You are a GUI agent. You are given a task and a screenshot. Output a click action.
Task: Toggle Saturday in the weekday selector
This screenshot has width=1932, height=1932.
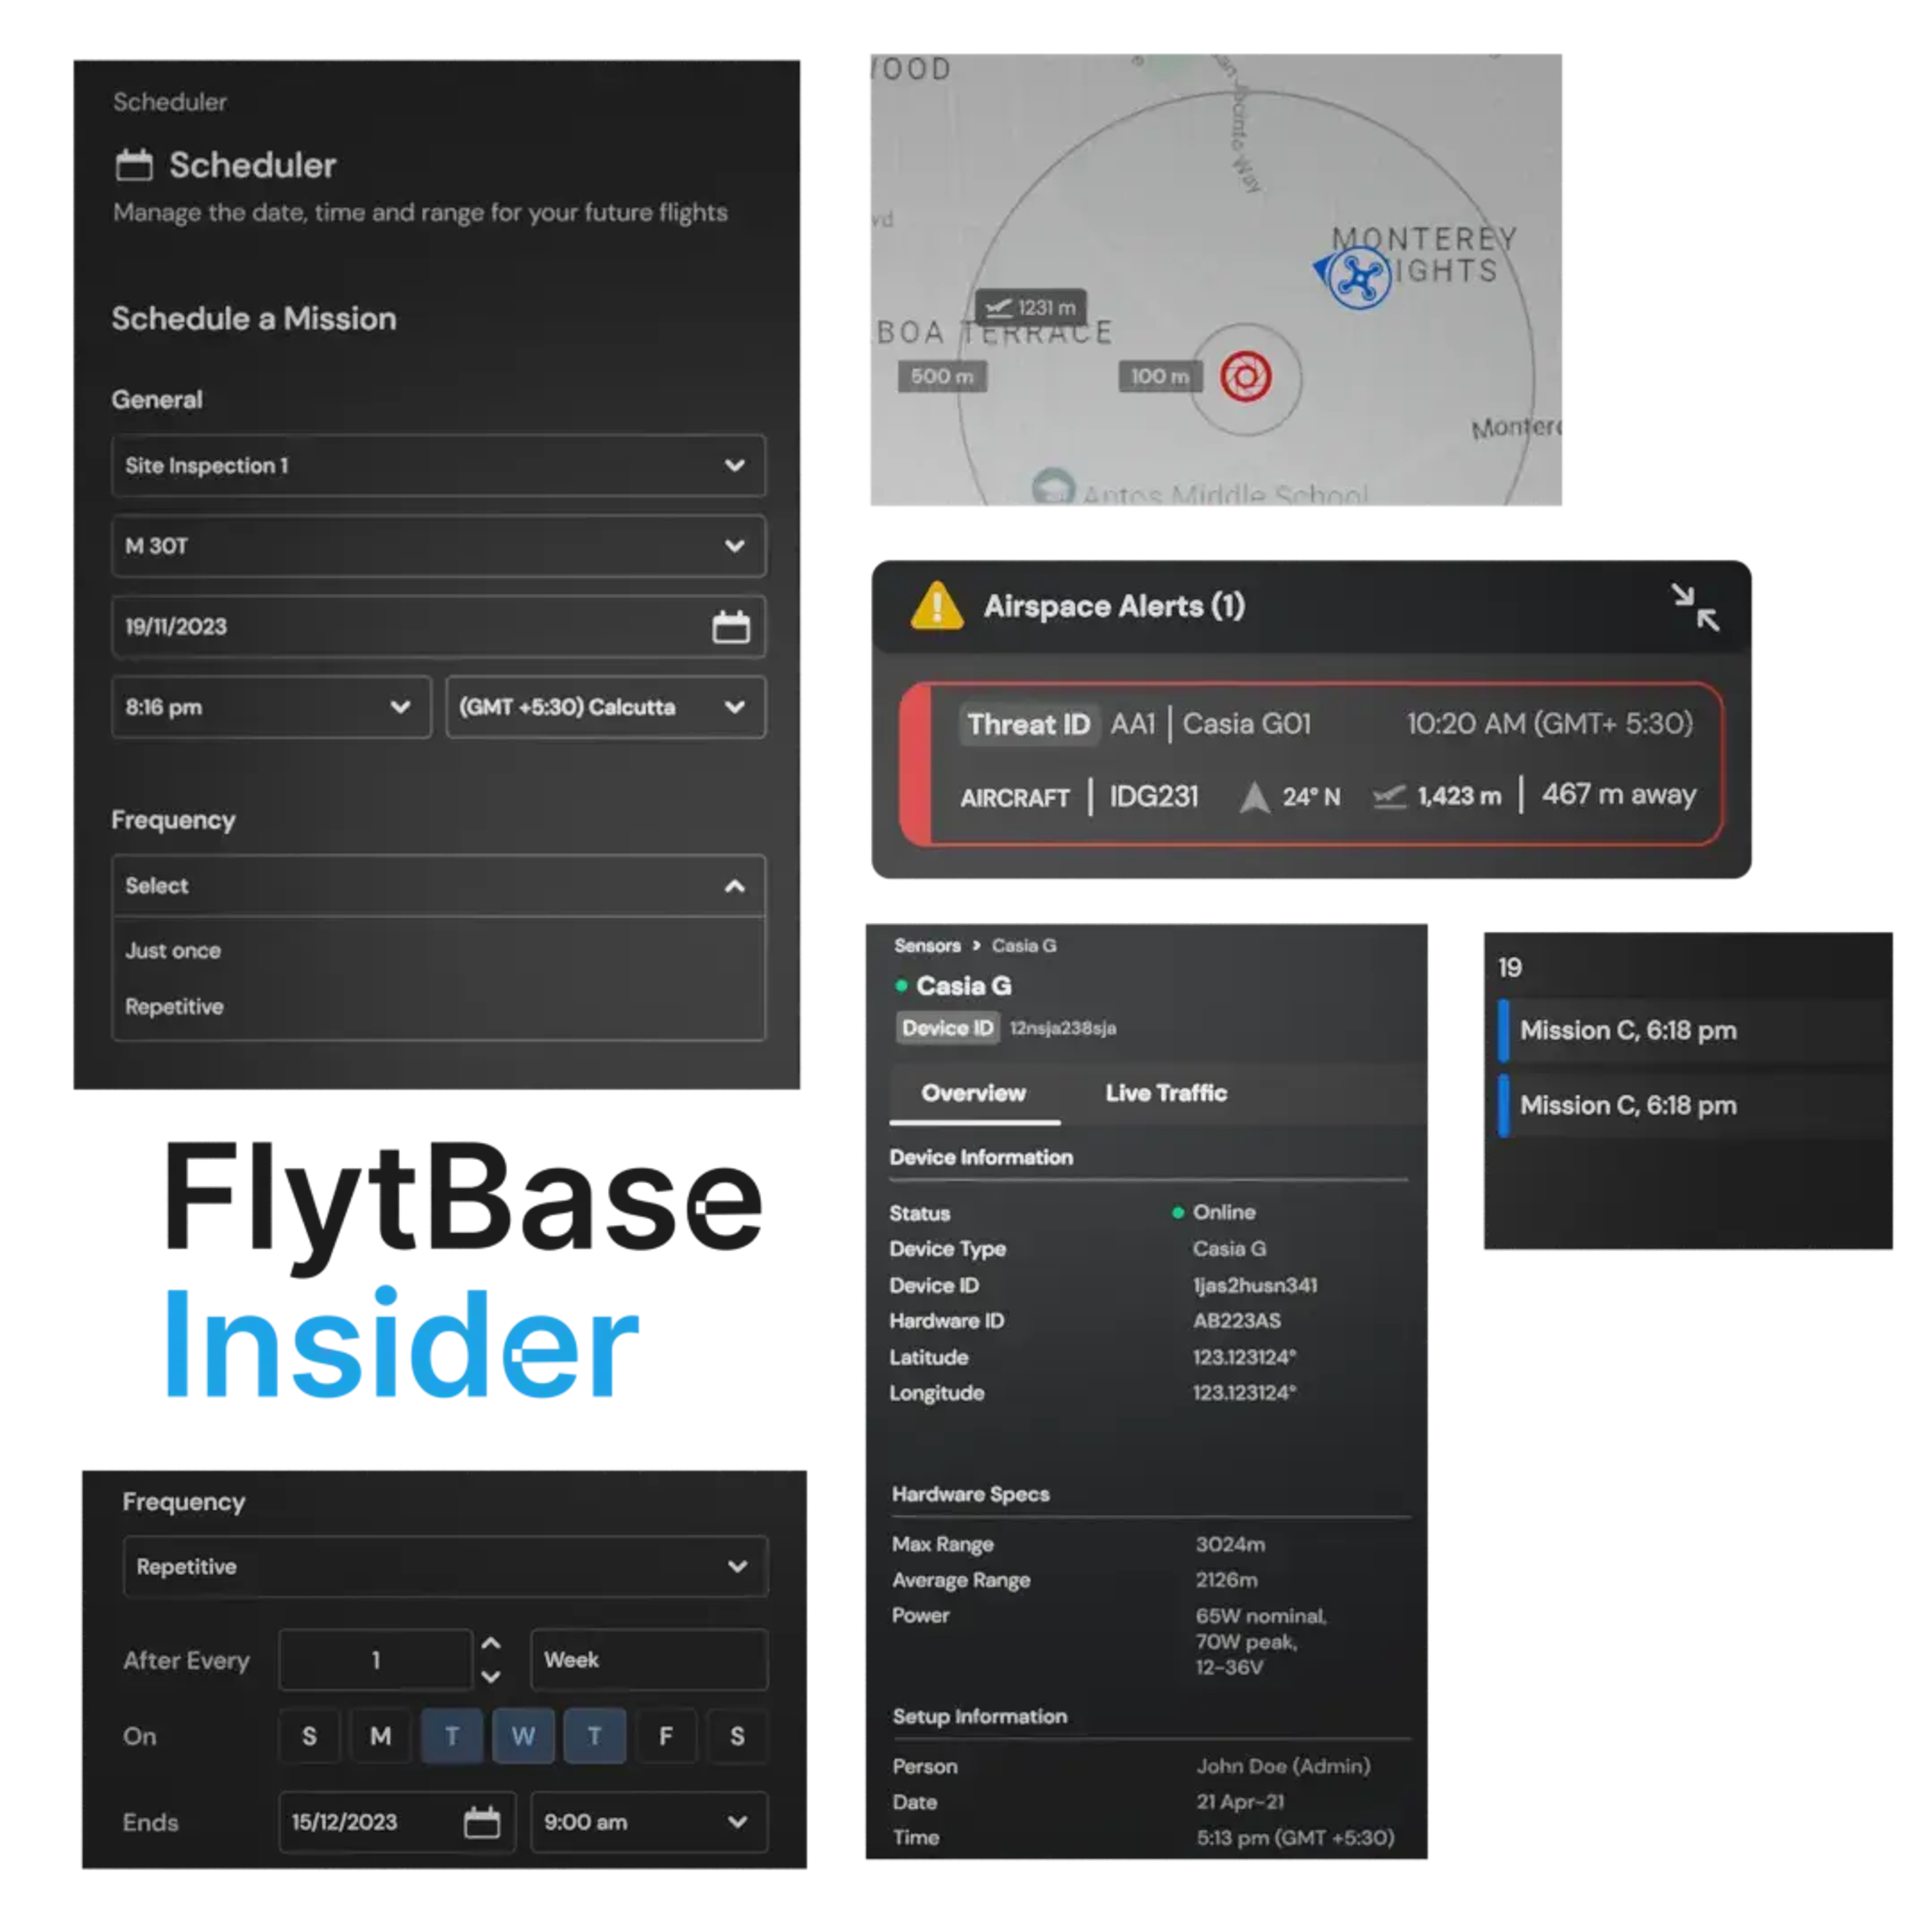[x=737, y=1736]
